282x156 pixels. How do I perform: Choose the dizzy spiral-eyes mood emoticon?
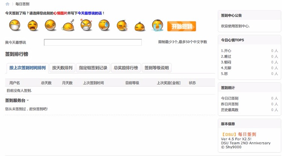pos(50,25)
